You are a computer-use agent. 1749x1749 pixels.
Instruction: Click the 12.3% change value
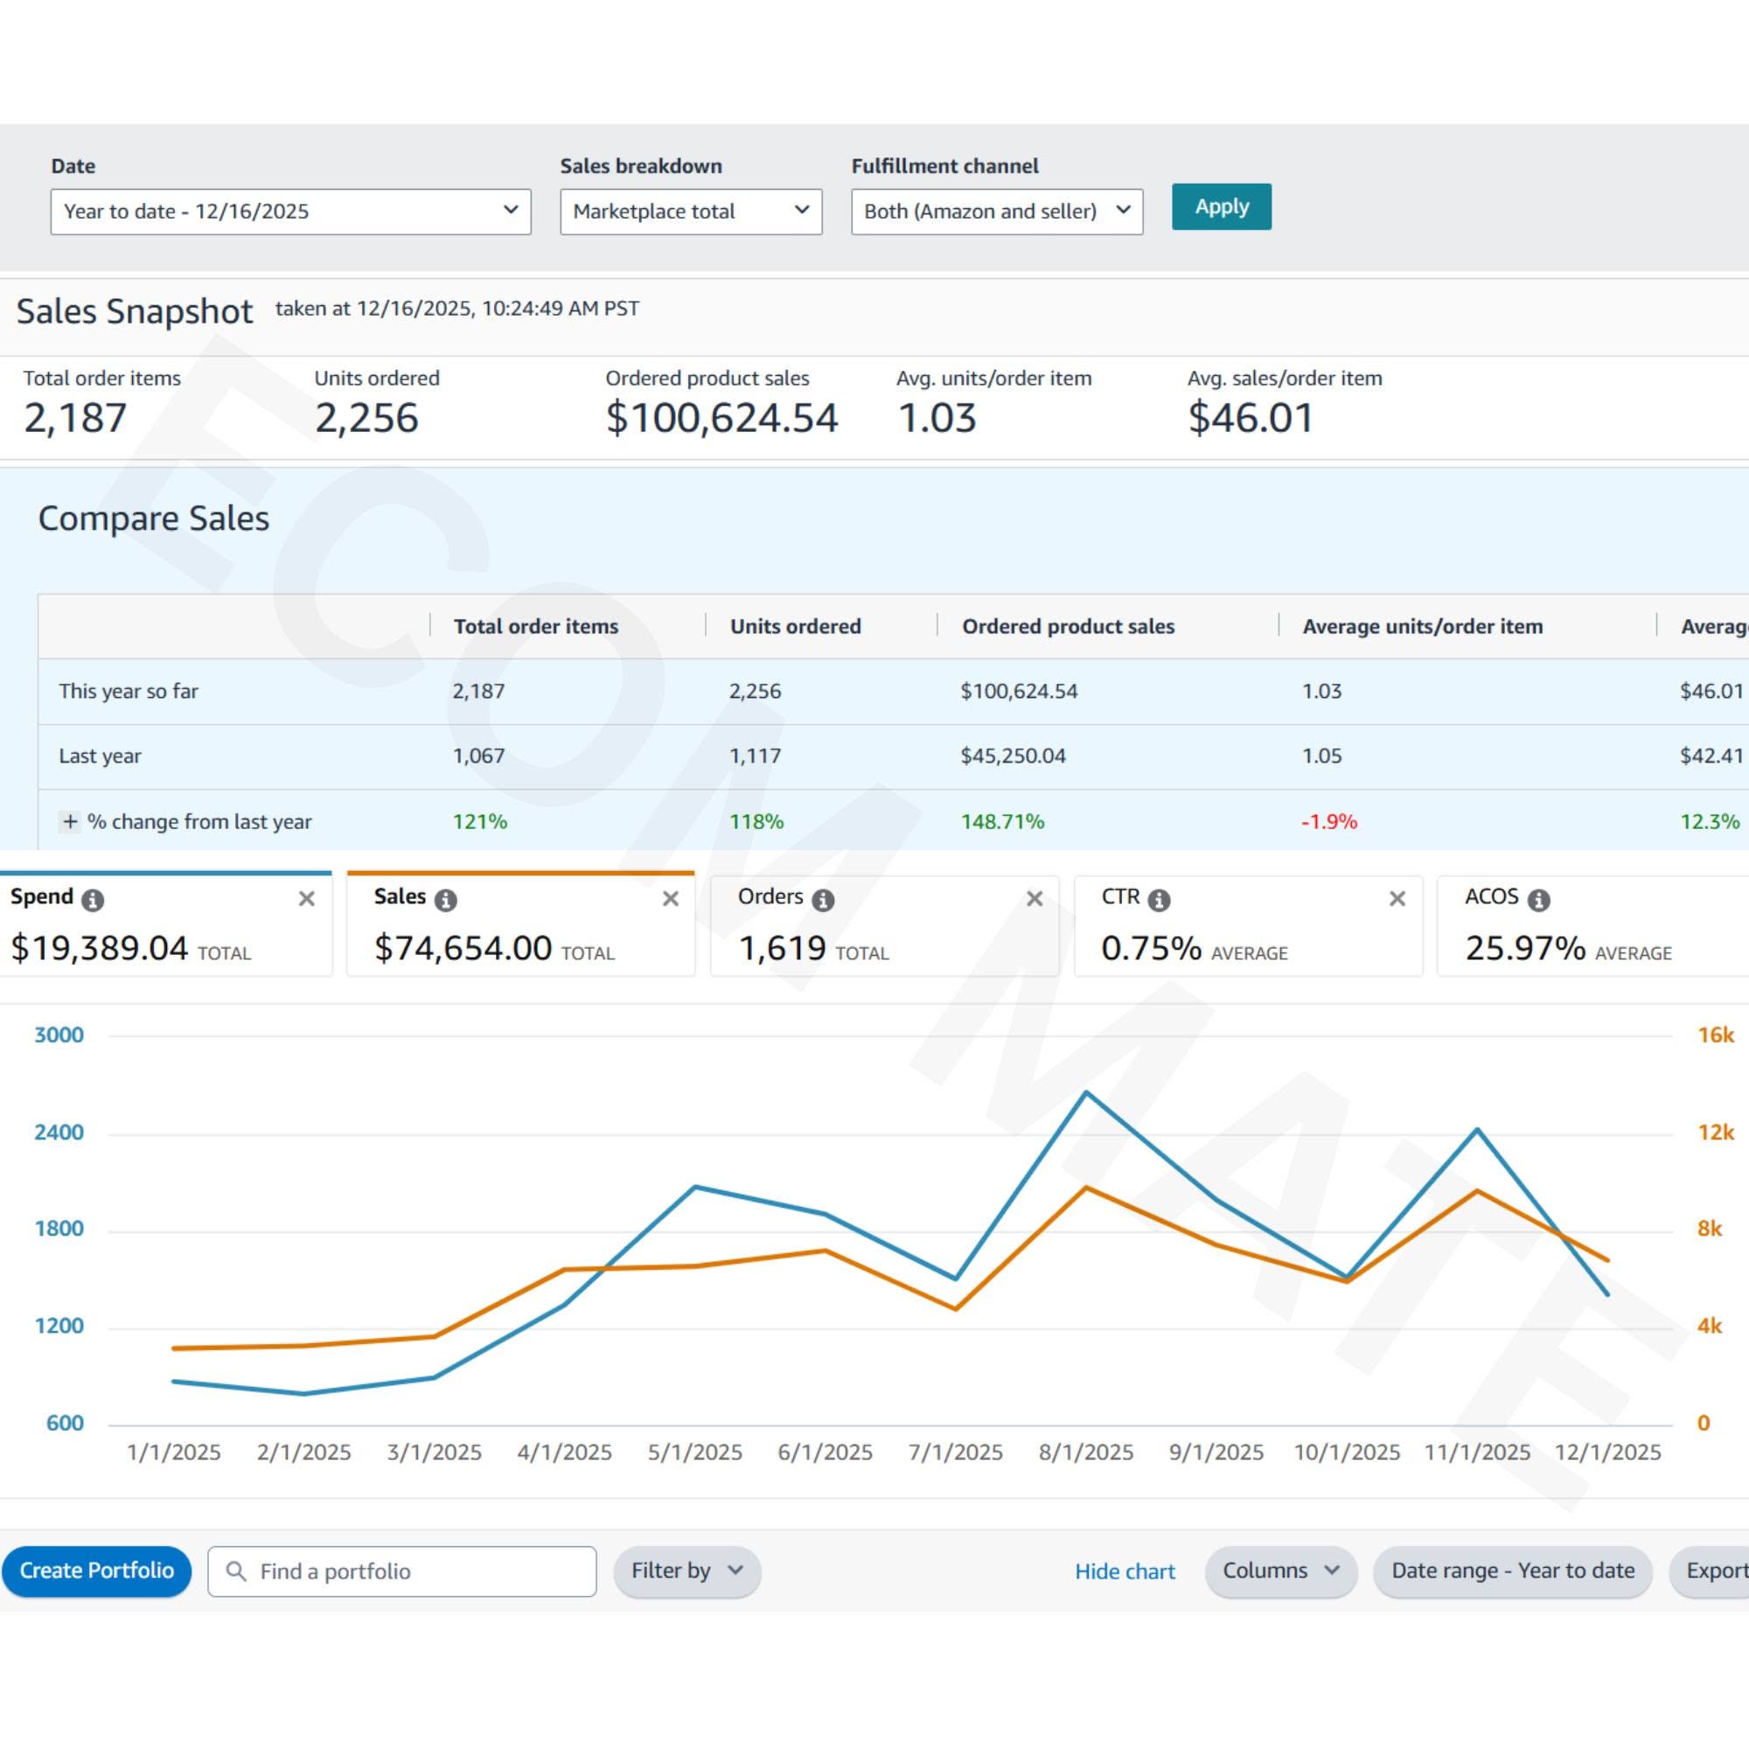click(x=1710, y=821)
